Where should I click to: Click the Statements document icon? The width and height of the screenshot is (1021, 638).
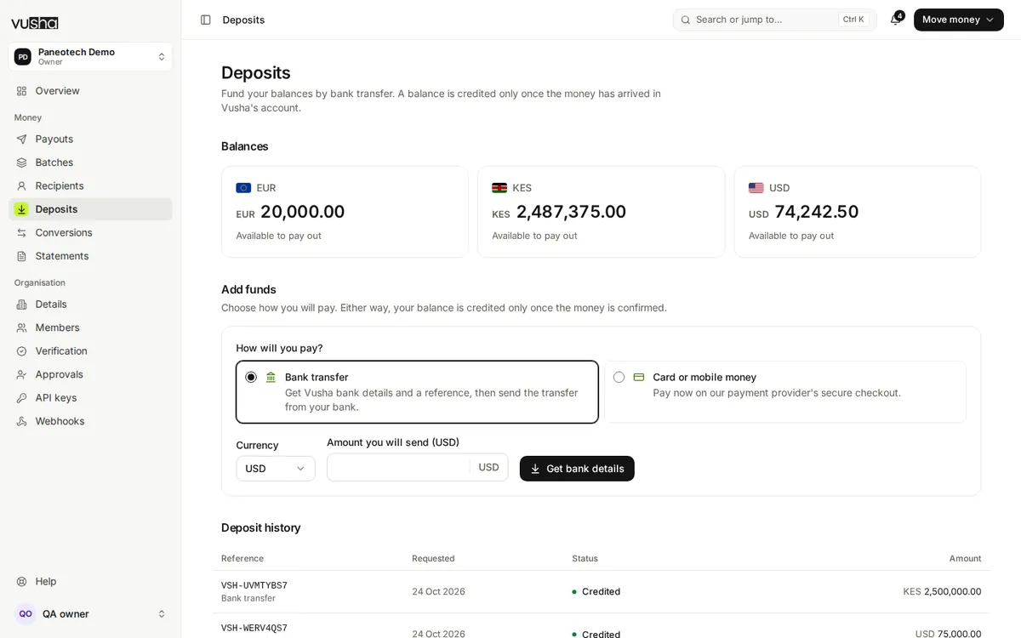tap(21, 256)
